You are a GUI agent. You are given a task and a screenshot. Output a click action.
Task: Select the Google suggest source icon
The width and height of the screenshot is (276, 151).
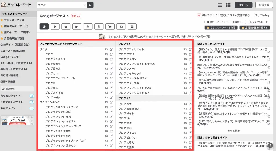44,26
